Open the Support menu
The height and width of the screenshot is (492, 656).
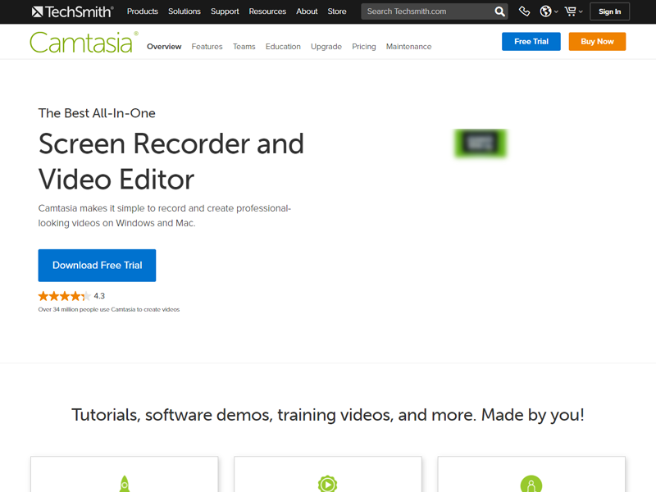[x=225, y=11]
